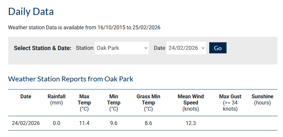The image size is (283, 137).
Task: Select the max temperature value 11.4
Action: coord(84,123)
